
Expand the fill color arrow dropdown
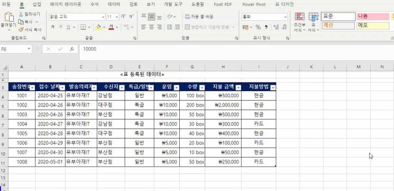(104, 27)
